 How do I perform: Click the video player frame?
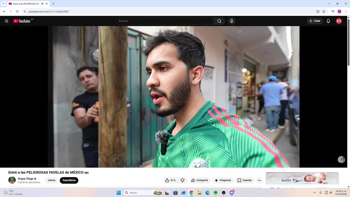coord(174,97)
